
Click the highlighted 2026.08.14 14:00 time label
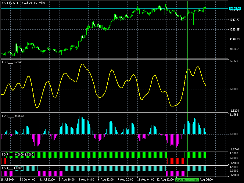click(187, 180)
